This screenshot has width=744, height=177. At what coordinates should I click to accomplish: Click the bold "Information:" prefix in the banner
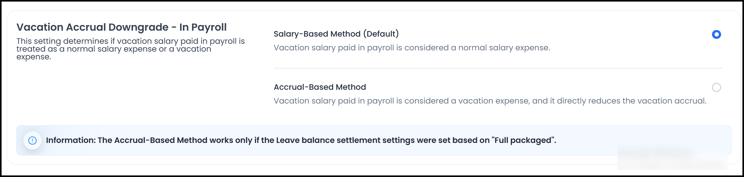(71, 140)
